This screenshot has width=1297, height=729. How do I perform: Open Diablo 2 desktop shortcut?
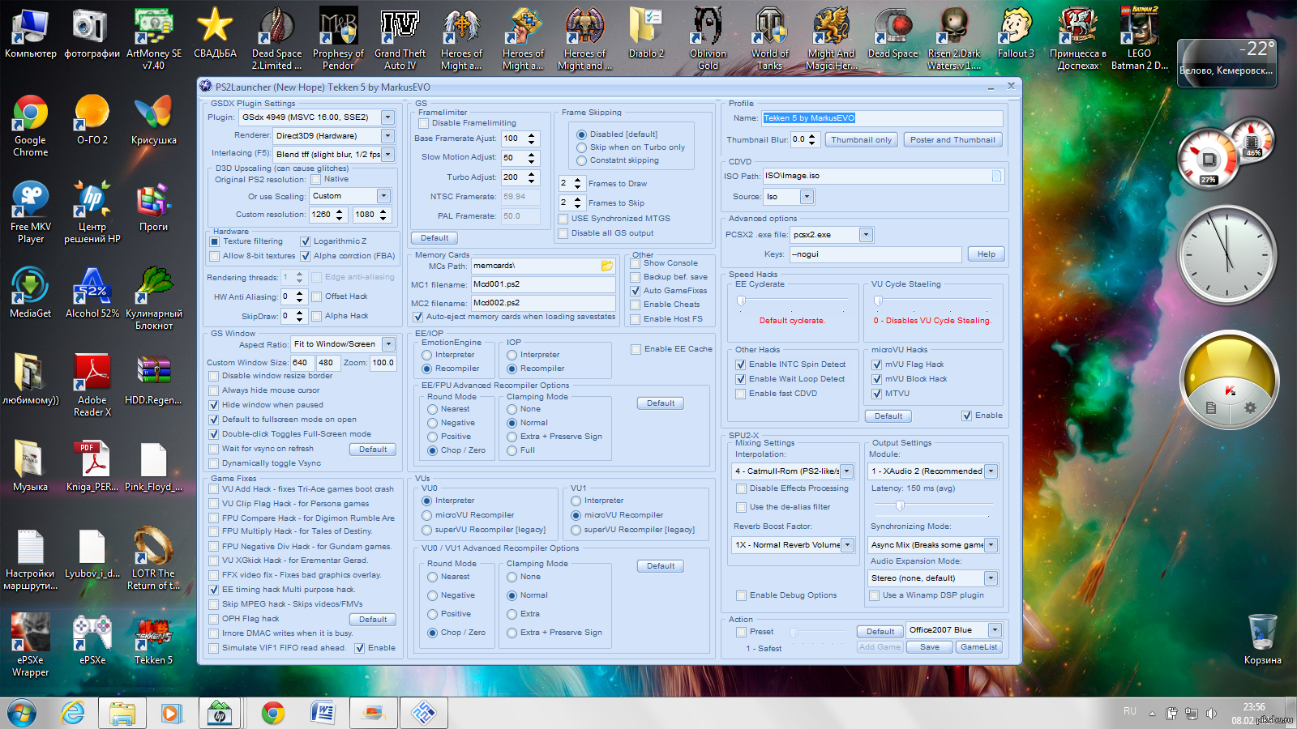(646, 32)
